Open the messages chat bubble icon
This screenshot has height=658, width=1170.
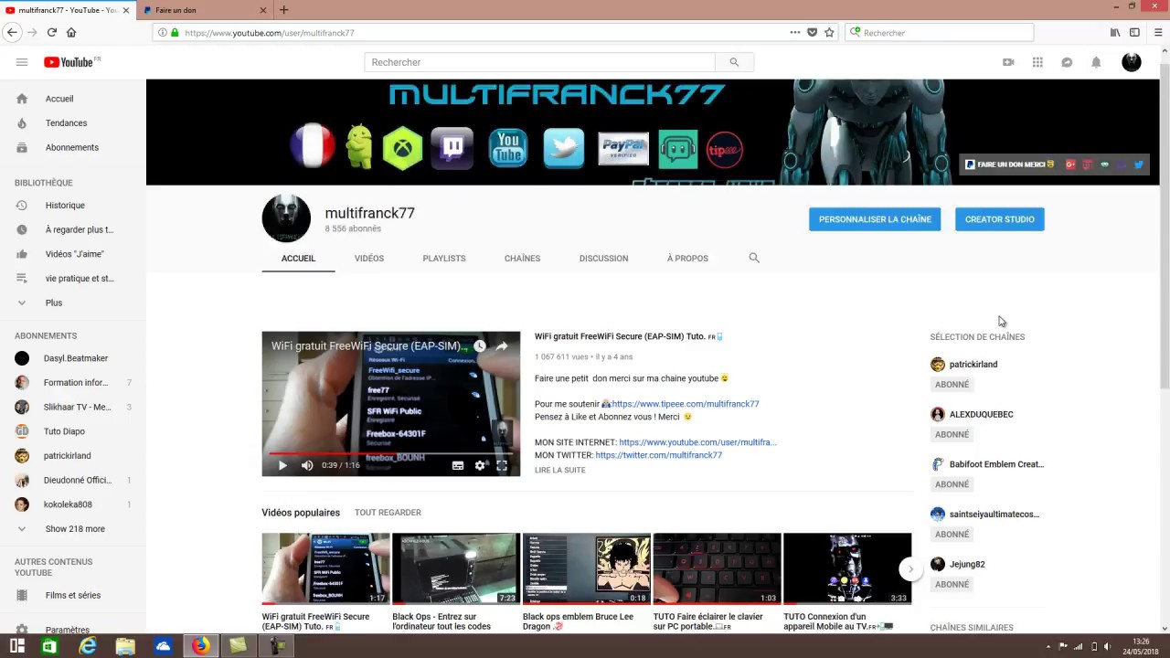1067,62
